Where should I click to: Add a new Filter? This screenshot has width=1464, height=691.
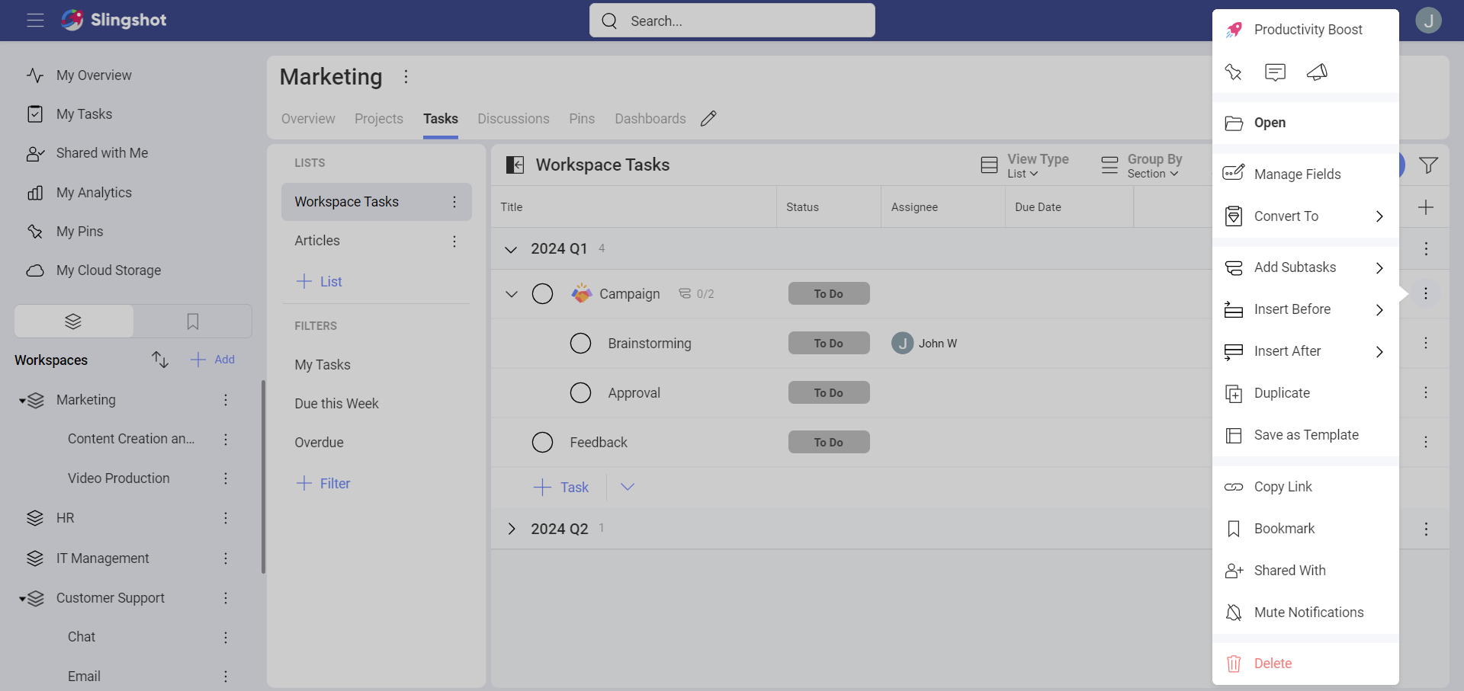point(323,483)
